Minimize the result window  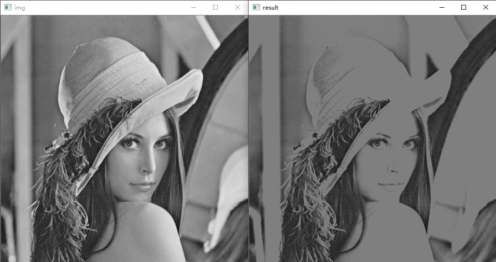point(442,7)
